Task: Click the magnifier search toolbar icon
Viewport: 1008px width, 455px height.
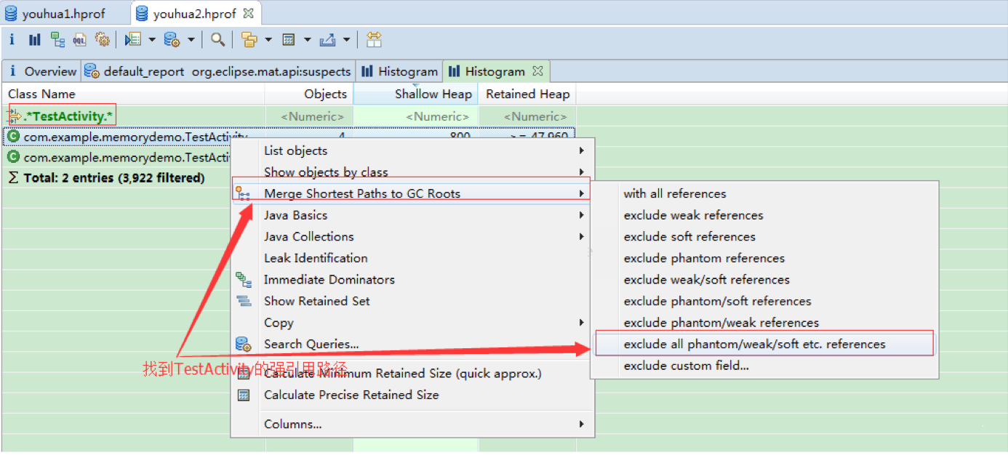Action: pos(217,39)
